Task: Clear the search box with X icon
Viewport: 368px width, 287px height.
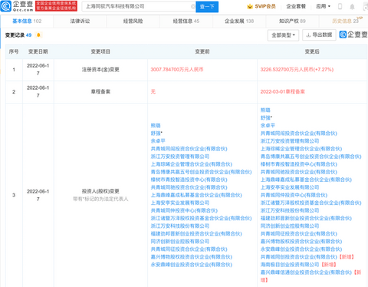Action: click(193, 6)
